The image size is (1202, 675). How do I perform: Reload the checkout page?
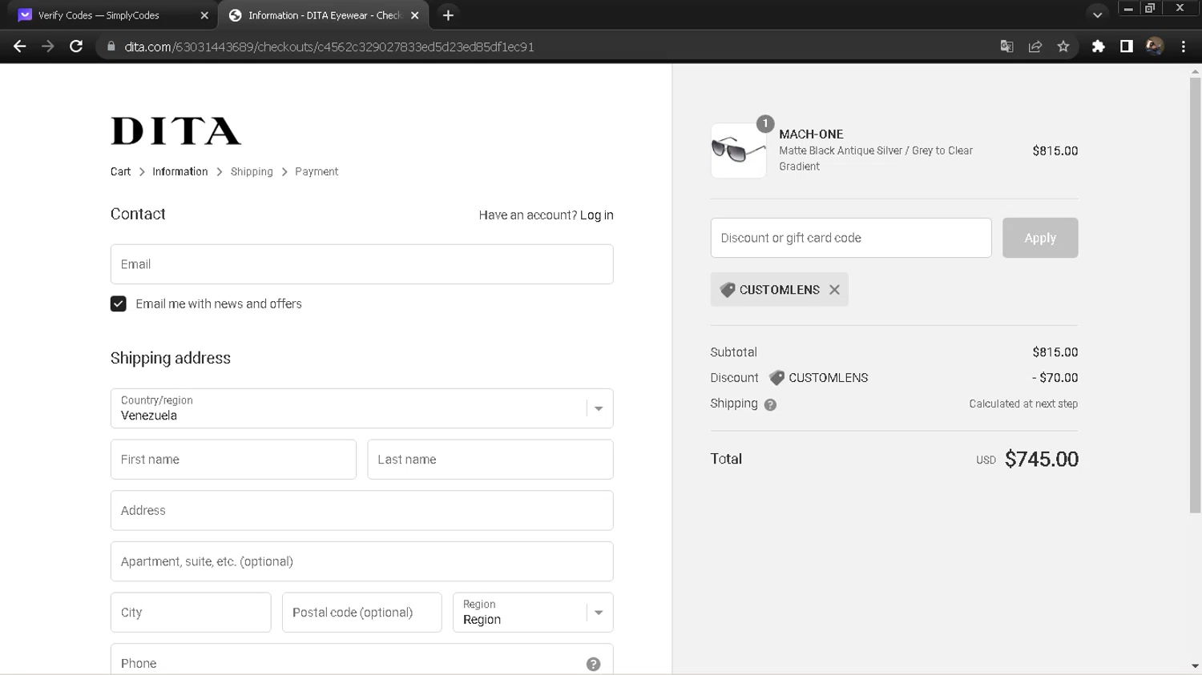76,46
